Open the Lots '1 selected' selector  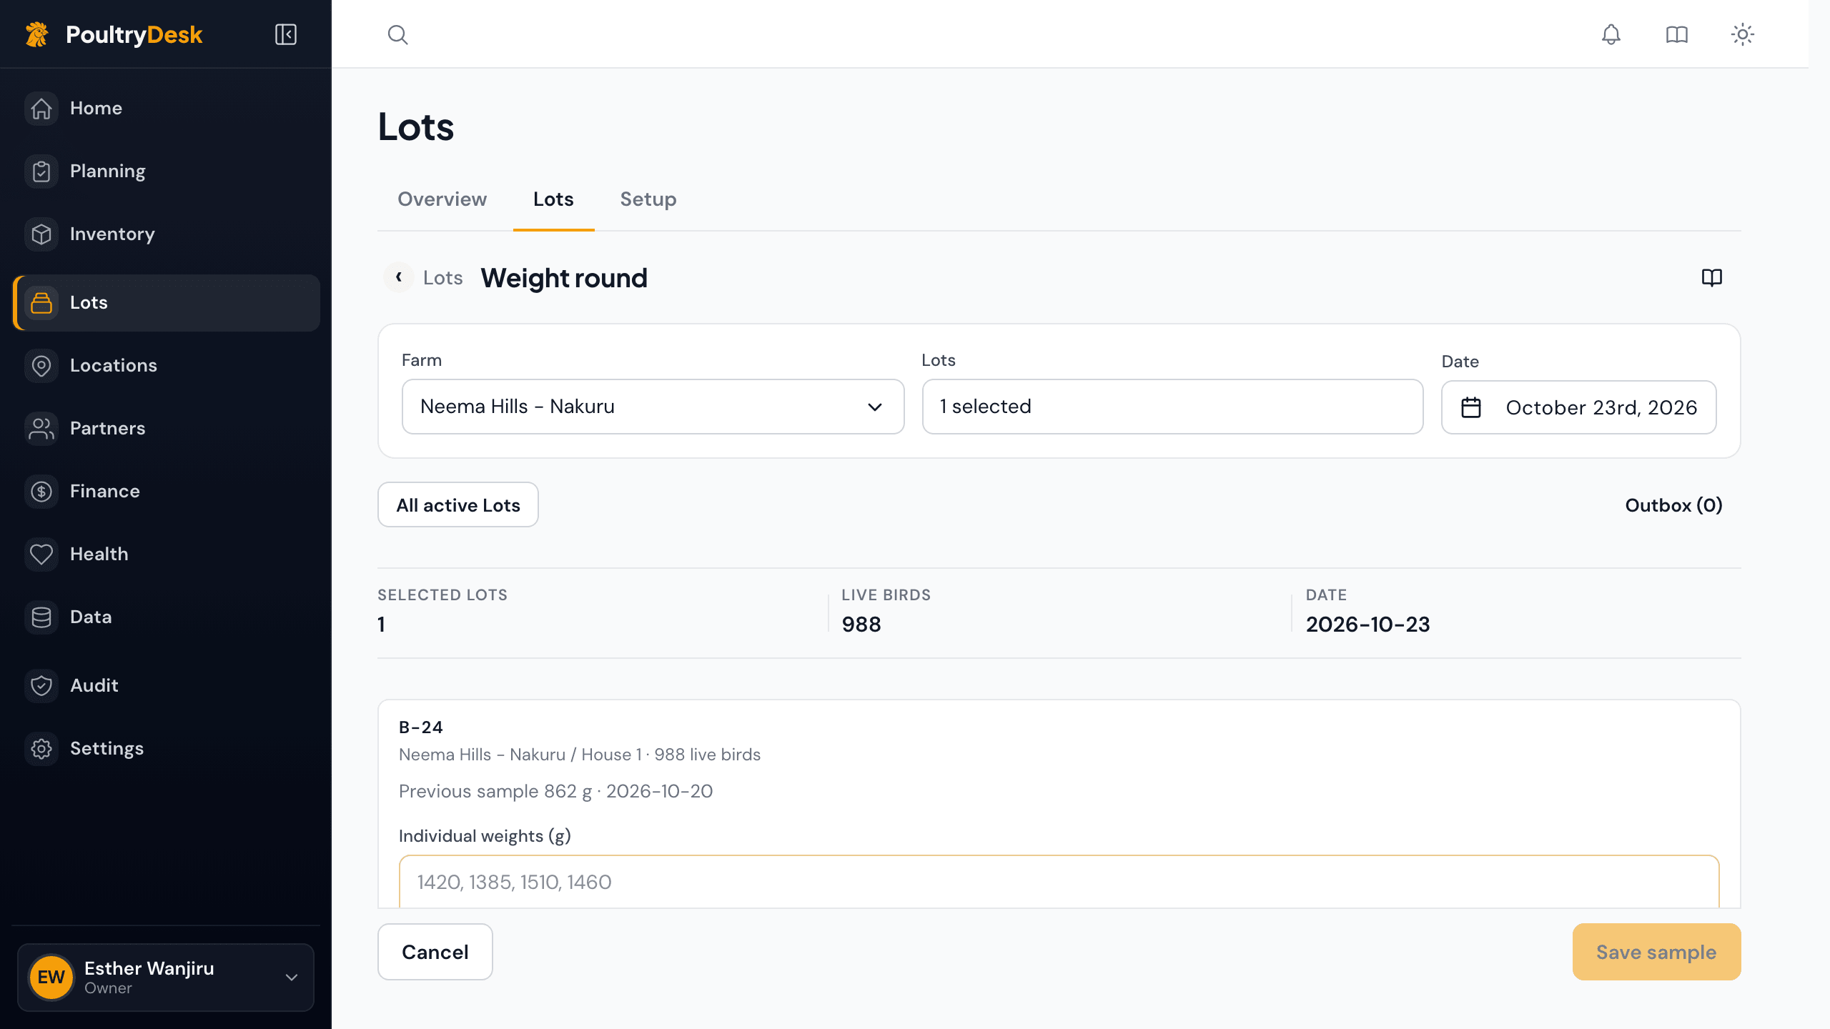tap(1173, 407)
